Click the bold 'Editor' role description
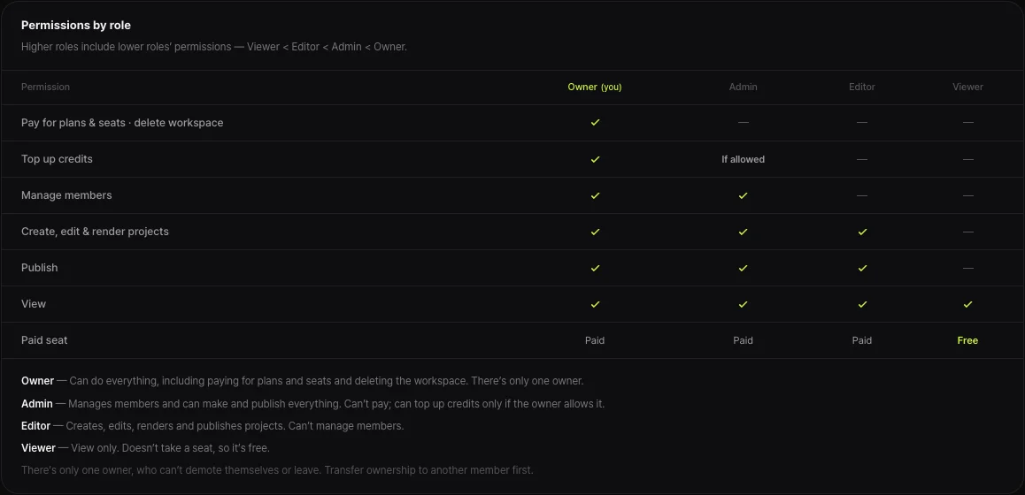1025x495 pixels. coord(35,426)
